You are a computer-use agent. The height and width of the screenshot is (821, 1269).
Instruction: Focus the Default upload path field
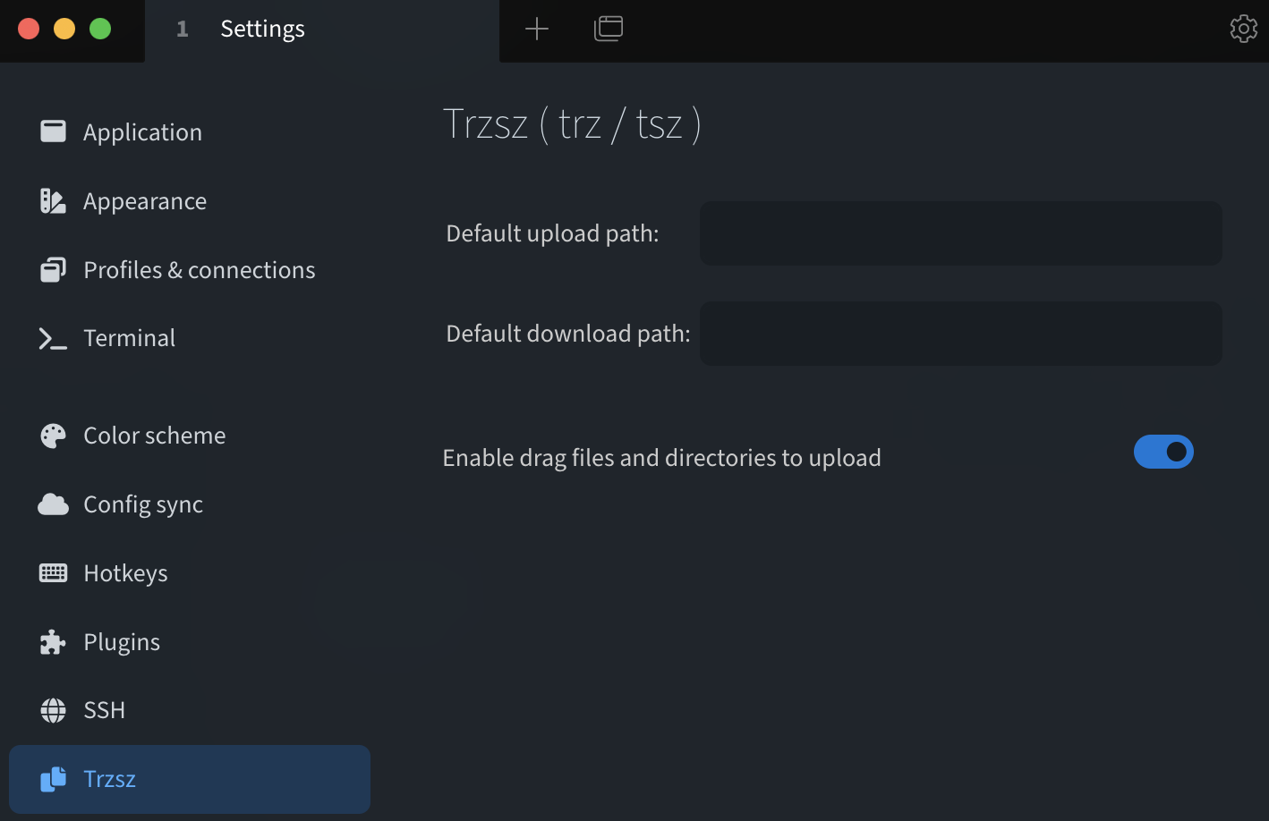click(961, 233)
